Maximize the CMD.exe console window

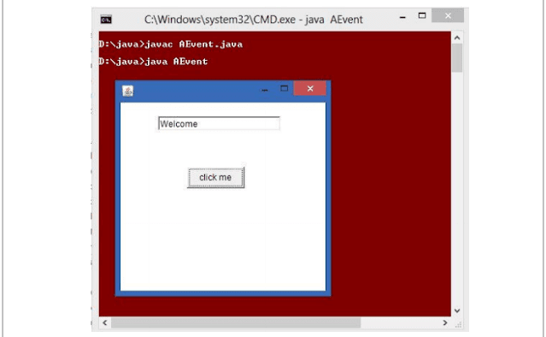point(422,15)
